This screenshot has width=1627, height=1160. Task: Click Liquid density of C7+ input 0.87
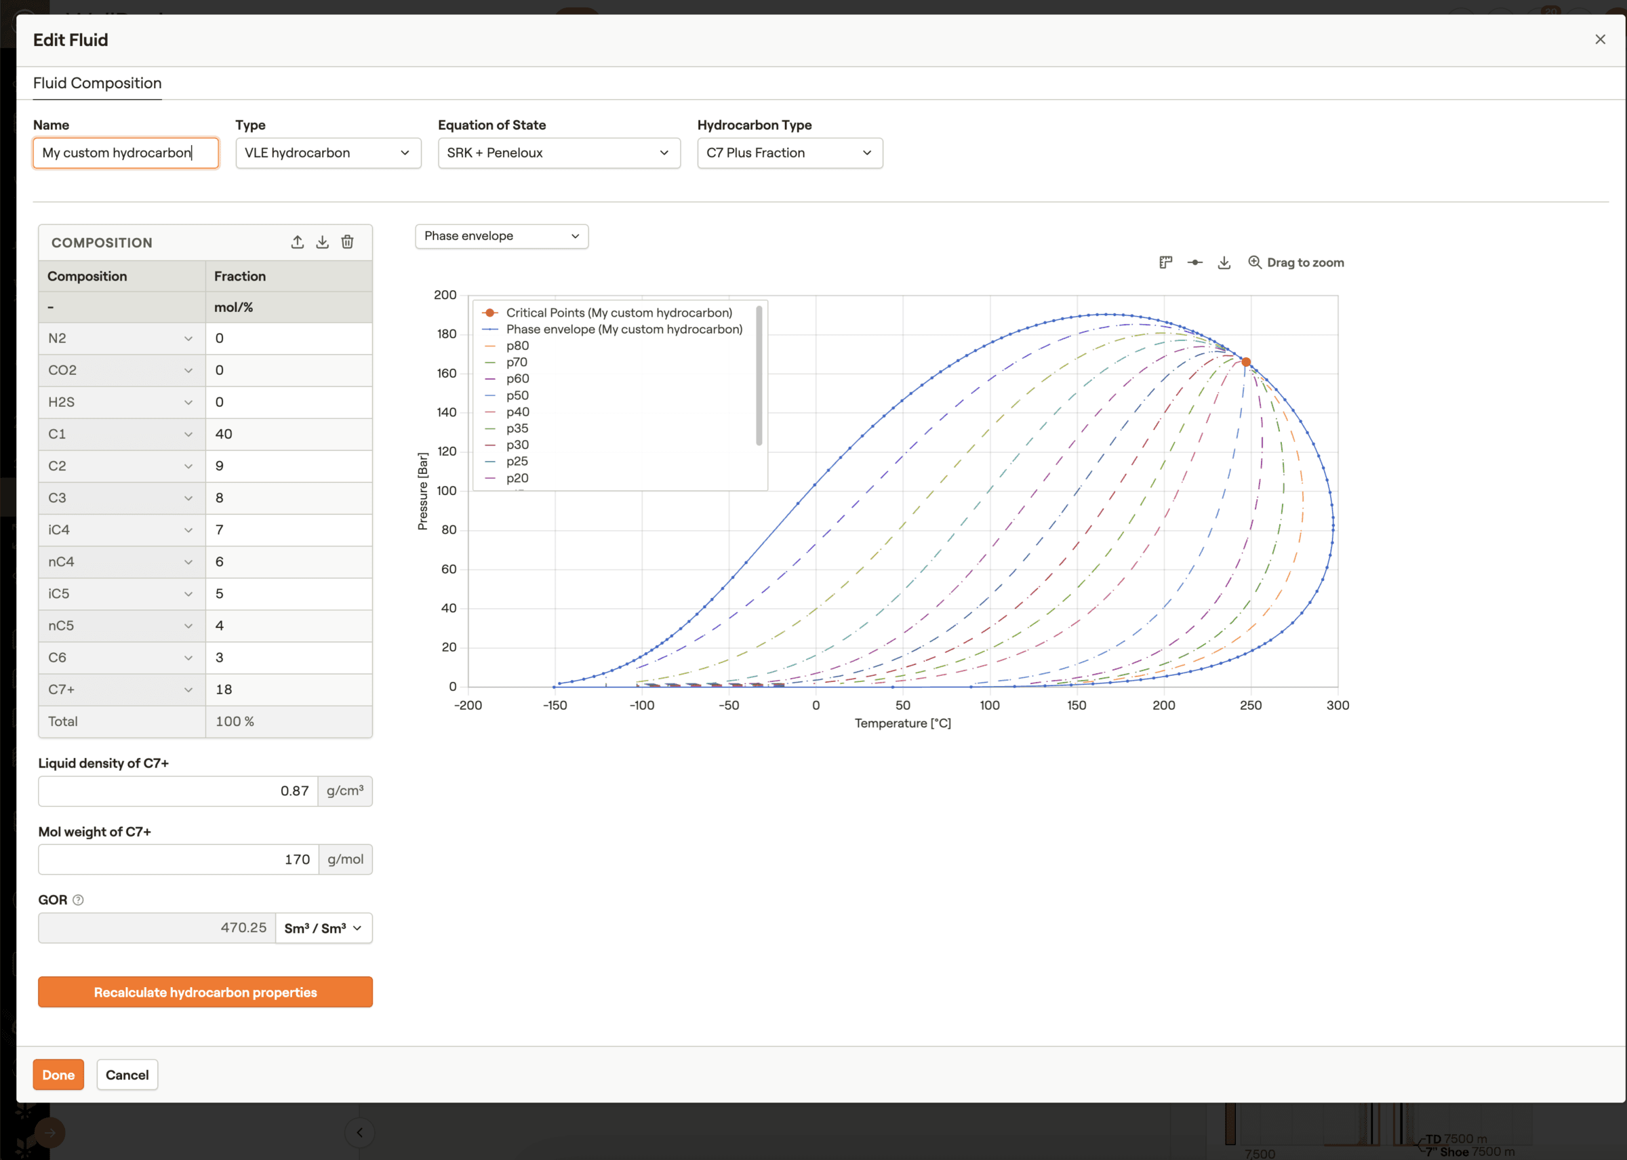(x=178, y=791)
